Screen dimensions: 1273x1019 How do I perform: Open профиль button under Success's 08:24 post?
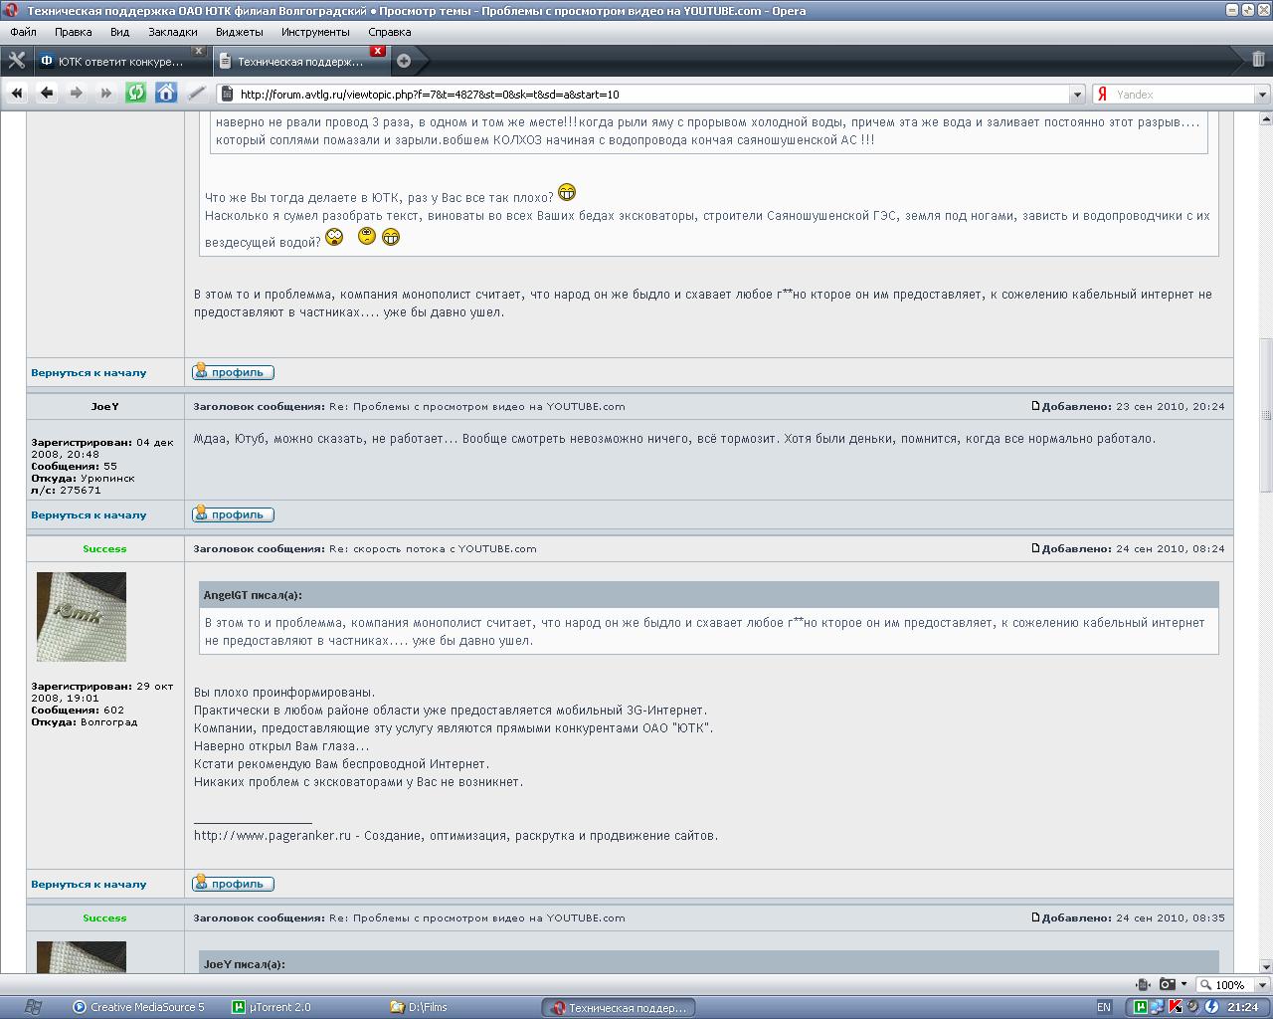233,884
